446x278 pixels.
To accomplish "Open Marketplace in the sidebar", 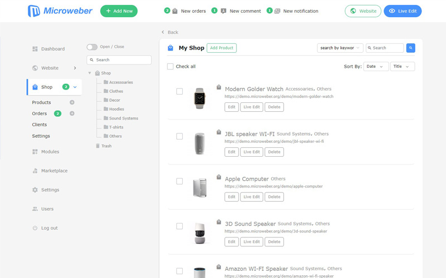I will click(54, 171).
